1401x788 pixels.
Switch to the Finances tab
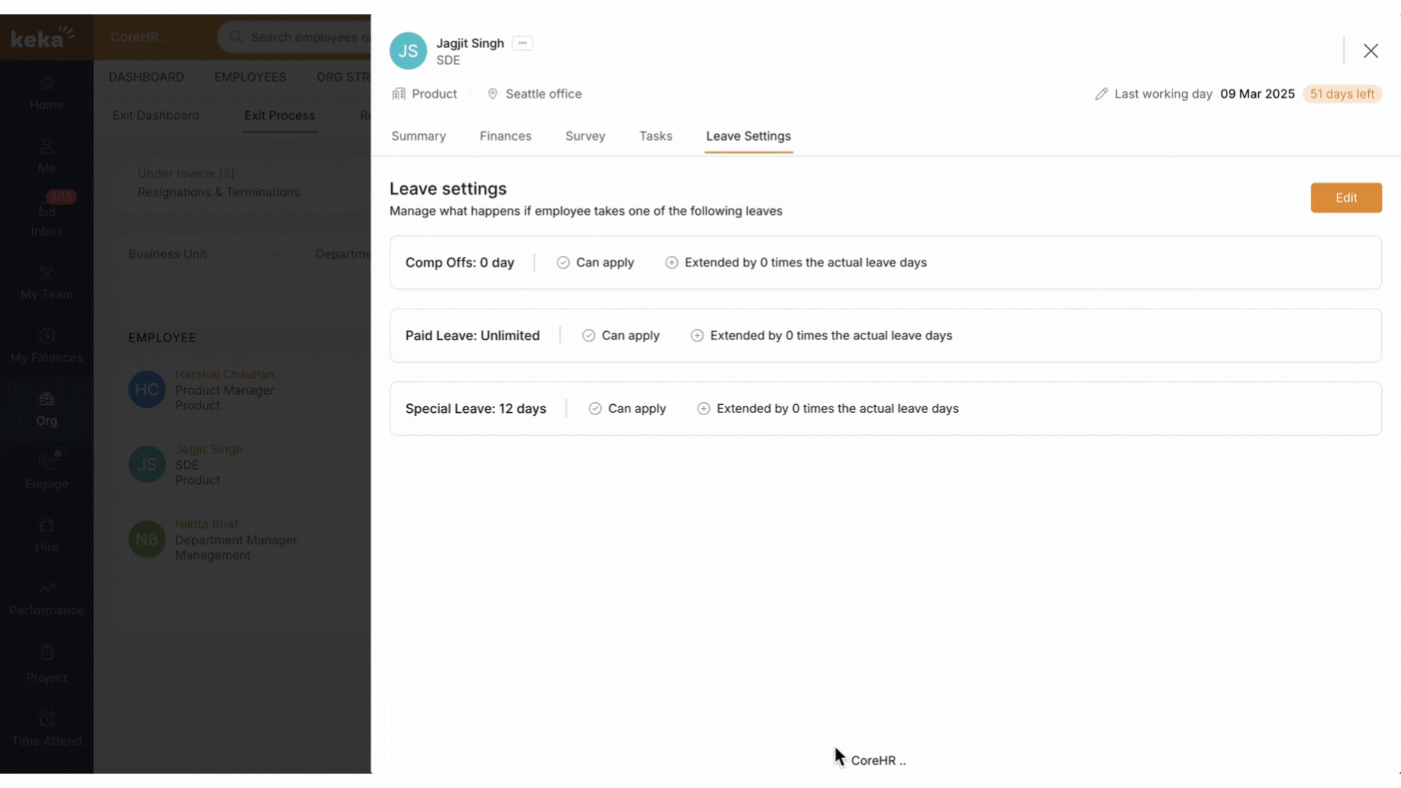pyautogui.click(x=505, y=136)
